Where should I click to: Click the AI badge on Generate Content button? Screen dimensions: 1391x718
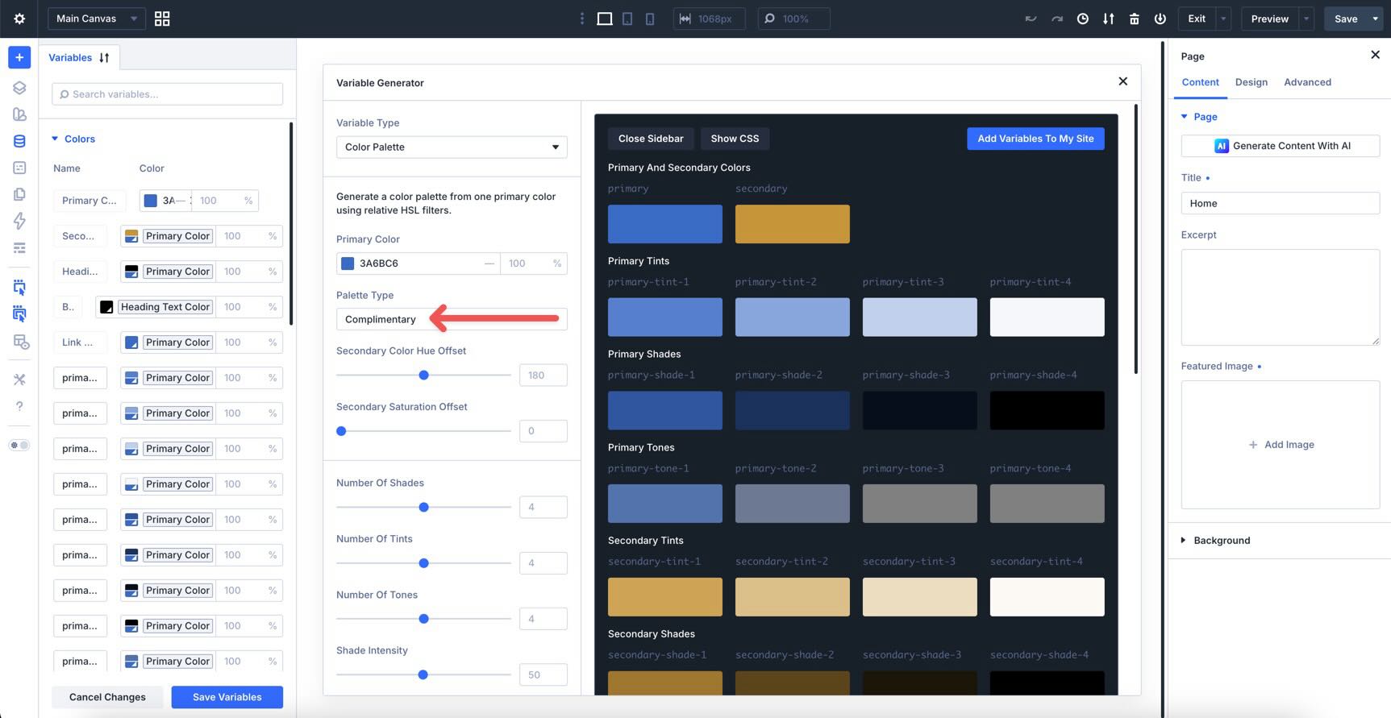pyautogui.click(x=1222, y=146)
